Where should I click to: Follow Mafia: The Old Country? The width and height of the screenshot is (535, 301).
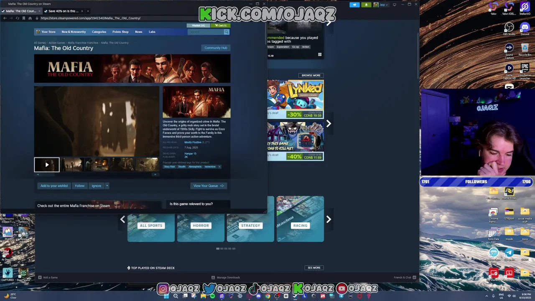click(x=79, y=186)
